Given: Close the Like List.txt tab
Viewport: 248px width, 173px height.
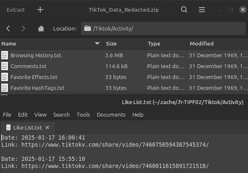Looking at the screenshot, I should pyautogui.click(x=47, y=127).
